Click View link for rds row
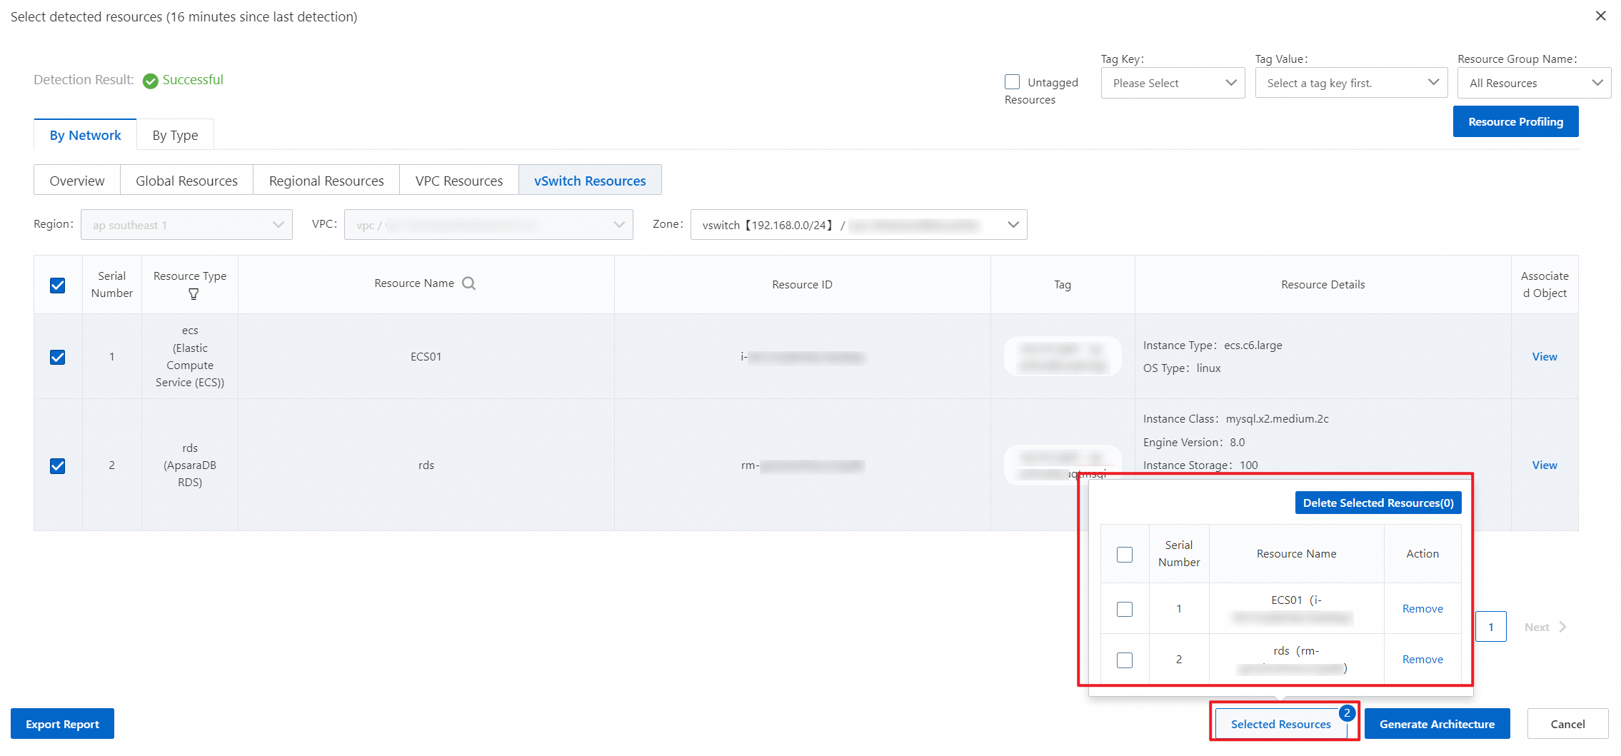 tap(1544, 465)
